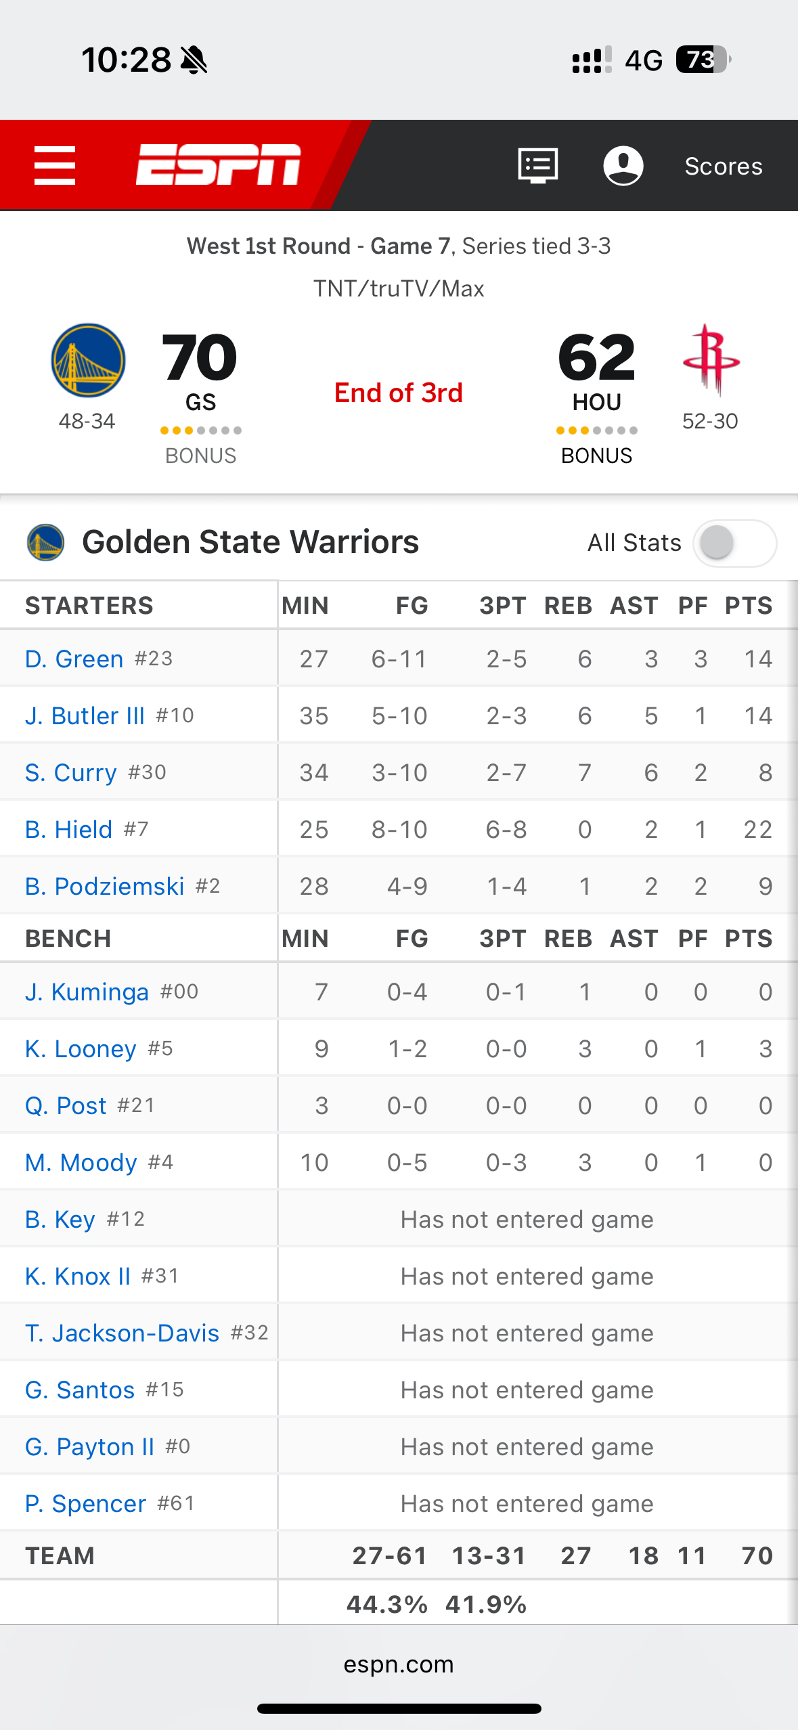Open S. Curry player link
798x1730 pixels.
click(x=71, y=772)
